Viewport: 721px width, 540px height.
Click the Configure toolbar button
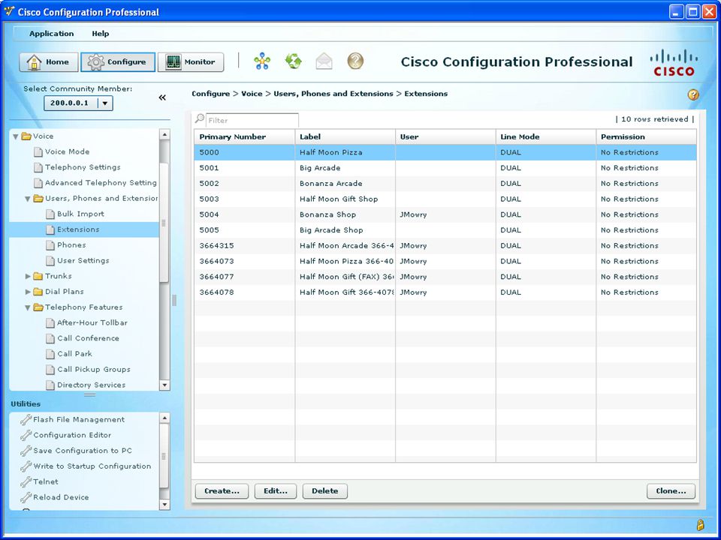click(x=118, y=62)
